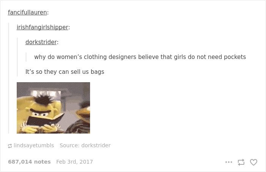Click the Source: label text
The image size is (266, 172).
coord(70,145)
